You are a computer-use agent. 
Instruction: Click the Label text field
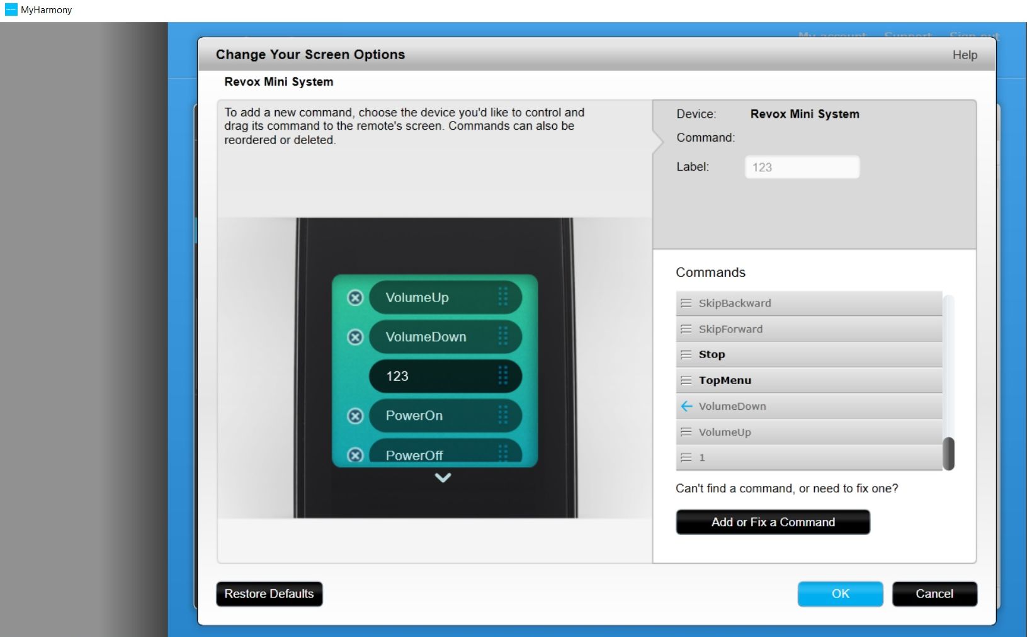click(x=802, y=167)
